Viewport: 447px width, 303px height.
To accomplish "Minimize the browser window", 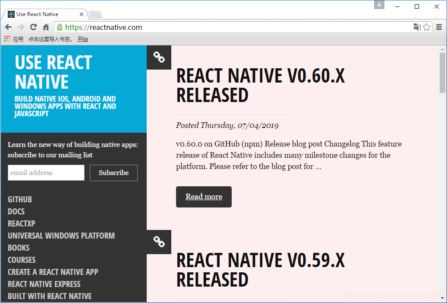I will coord(397,6).
